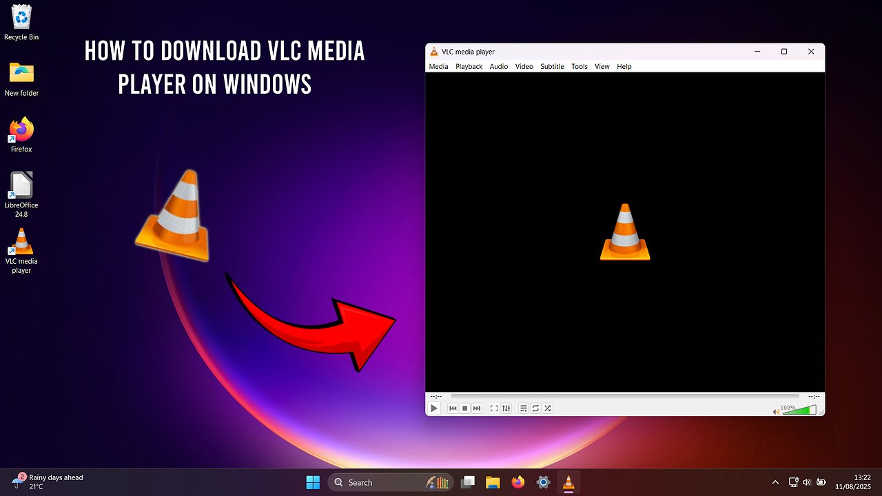Select the New folder desktop icon

(21, 79)
